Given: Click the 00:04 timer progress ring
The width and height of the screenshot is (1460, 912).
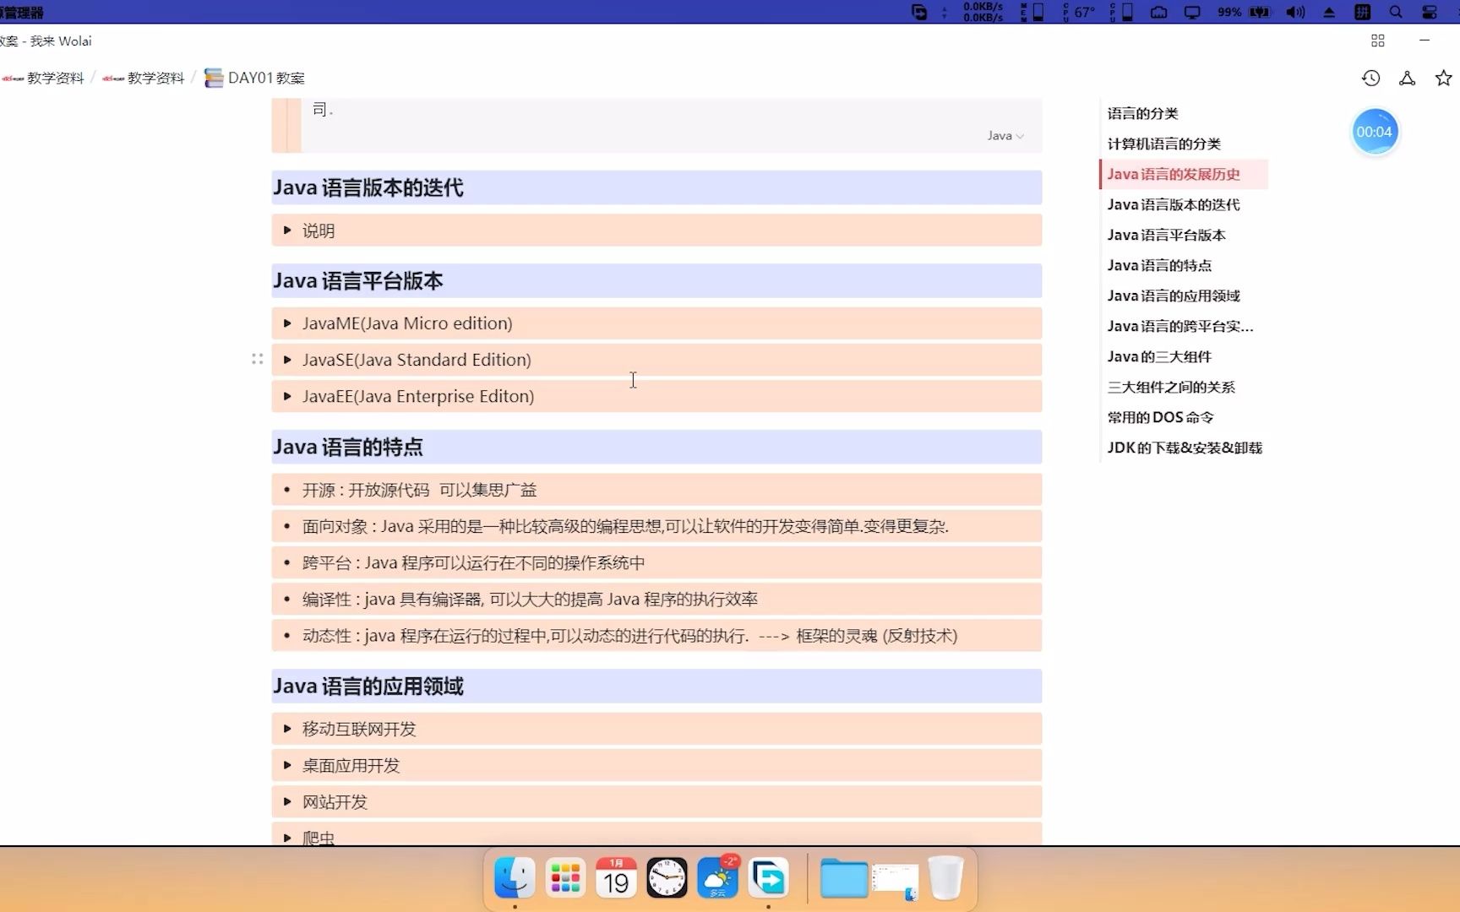Looking at the screenshot, I should tap(1375, 131).
